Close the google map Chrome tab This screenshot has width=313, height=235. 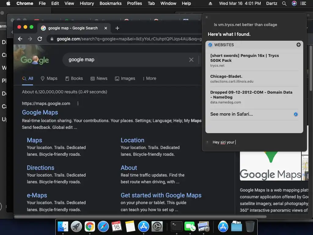tap(106, 28)
